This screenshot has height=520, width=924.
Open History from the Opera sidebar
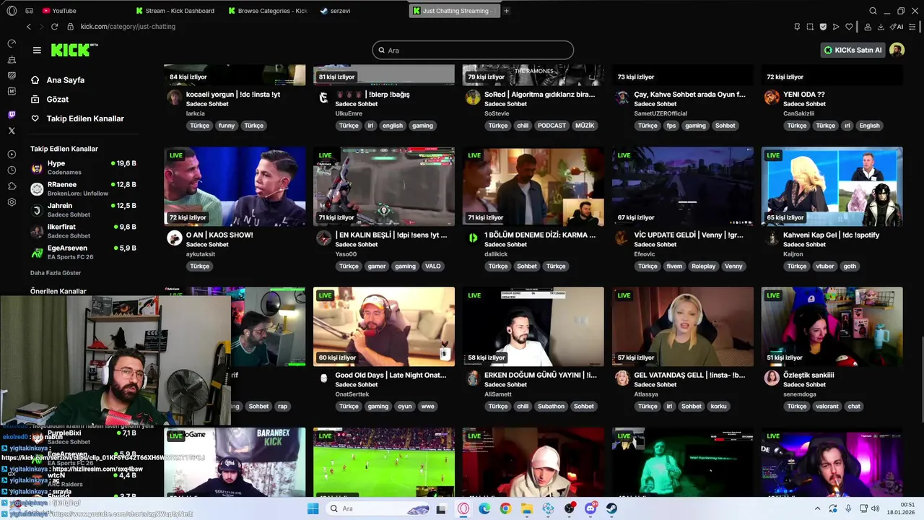tap(12, 170)
